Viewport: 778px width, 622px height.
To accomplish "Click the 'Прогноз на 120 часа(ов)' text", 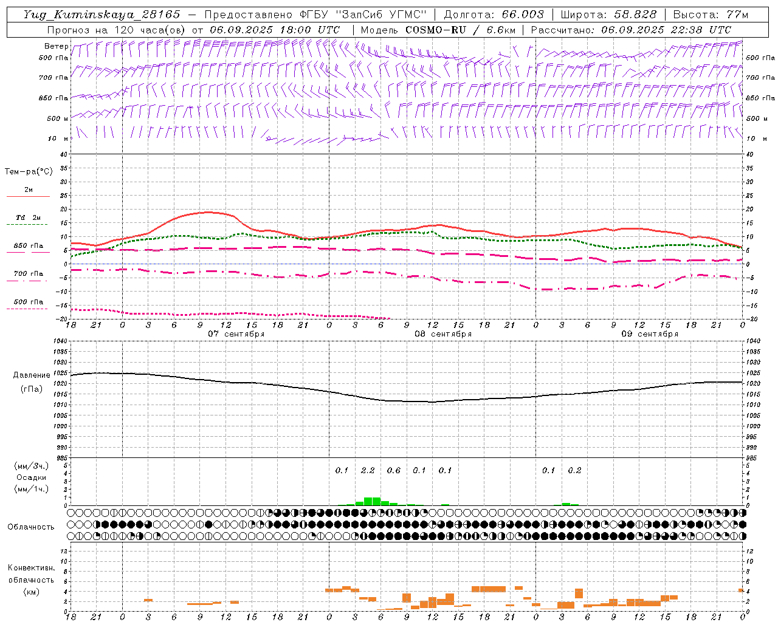I will [117, 30].
